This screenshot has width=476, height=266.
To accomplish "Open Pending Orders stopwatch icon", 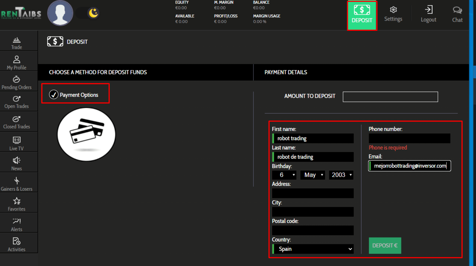I will tap(17, 79).
